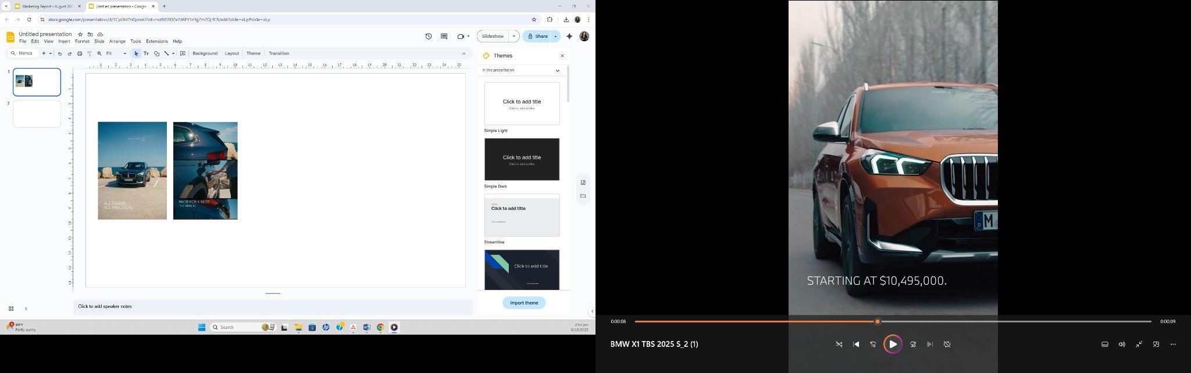Open the Share options dropdown arrow
Viewport: 1191px width, 373px height.
555,36
